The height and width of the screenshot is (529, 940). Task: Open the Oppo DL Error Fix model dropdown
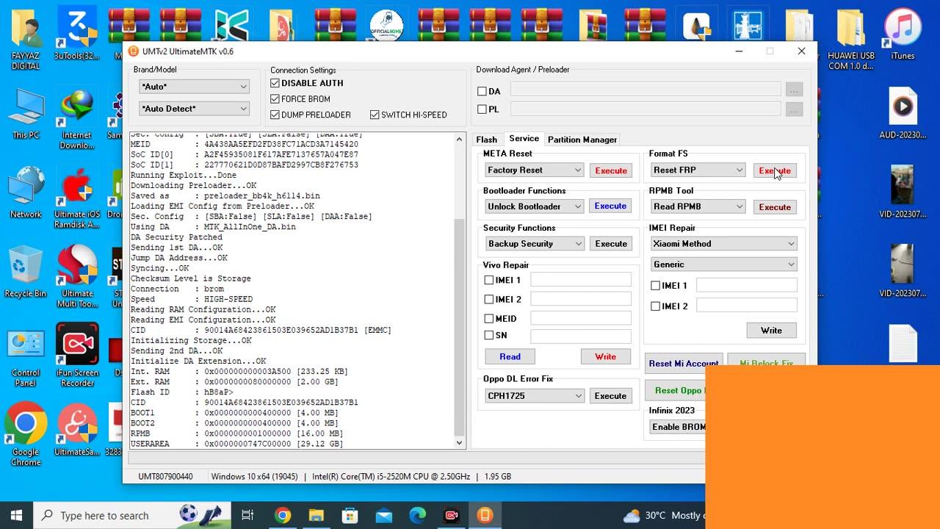pyautogui.click(x=534, y=395)
